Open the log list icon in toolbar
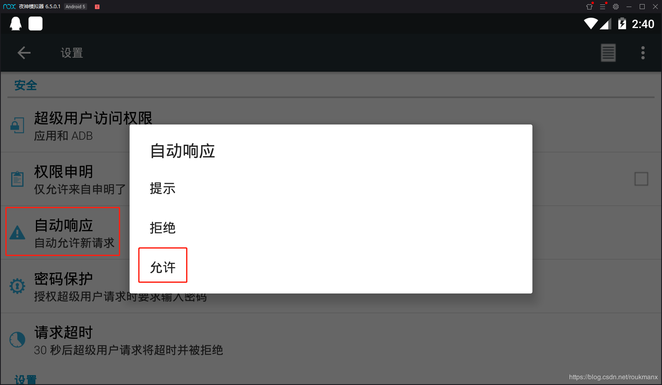Viewport: 662px width, 385px height. [x=608, y=53]
